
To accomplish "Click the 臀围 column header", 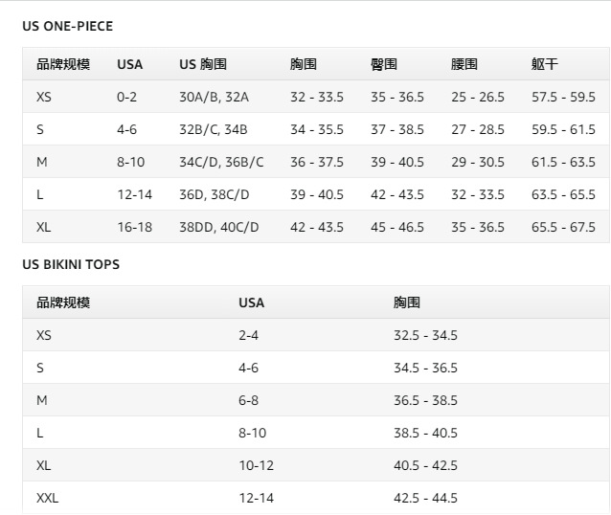I will tap(383, 65).
